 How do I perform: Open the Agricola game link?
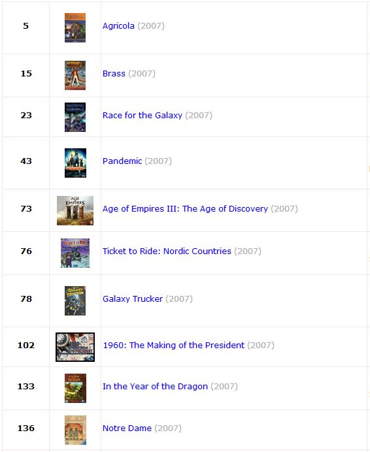118,26
